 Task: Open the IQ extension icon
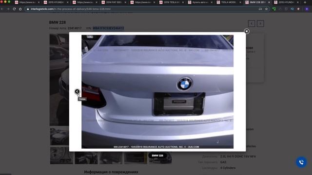tap(292, 9)
